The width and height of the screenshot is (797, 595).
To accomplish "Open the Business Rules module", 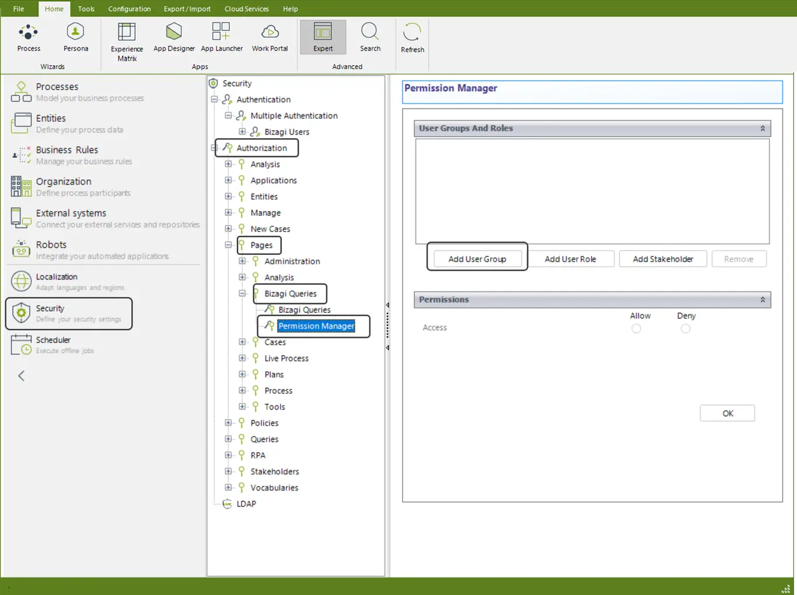I will click(71, 155).
